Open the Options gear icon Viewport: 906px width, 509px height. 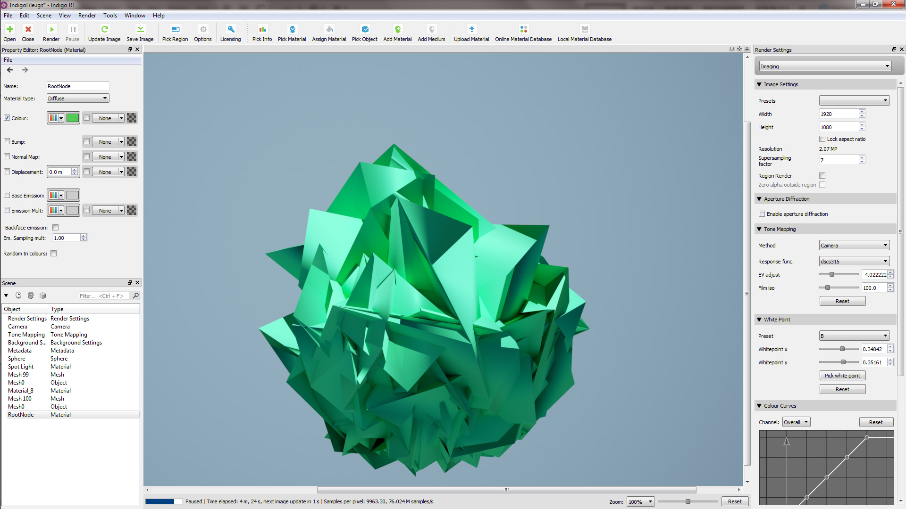[x=203, y=29]
